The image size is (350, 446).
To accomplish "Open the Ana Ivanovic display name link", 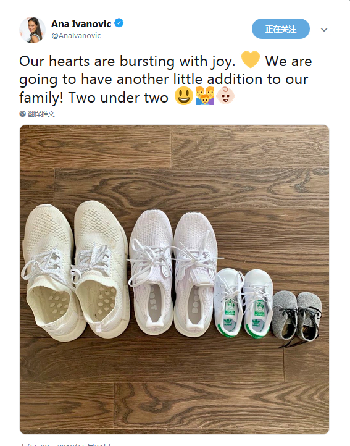I will coord(81,24).
